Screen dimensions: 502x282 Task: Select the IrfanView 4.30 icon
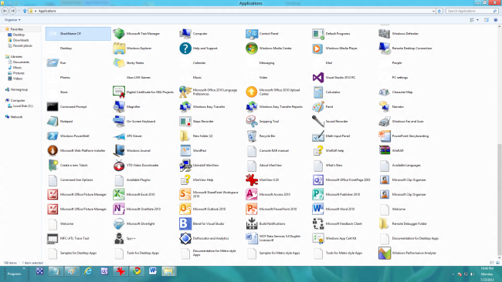(x=252, y=180)
